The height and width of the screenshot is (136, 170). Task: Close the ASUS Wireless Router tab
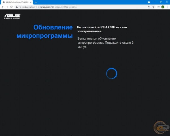click(x=31, y=2)
